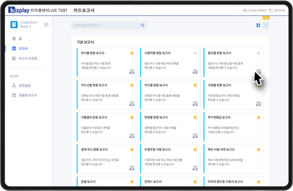293x191 pixels.
Task: Open the 용도별 현황 보고서 report title
Action: [219, 53]
